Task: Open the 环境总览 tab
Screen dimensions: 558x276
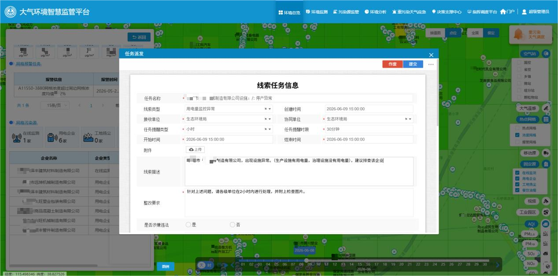Action: pos(289,12)
